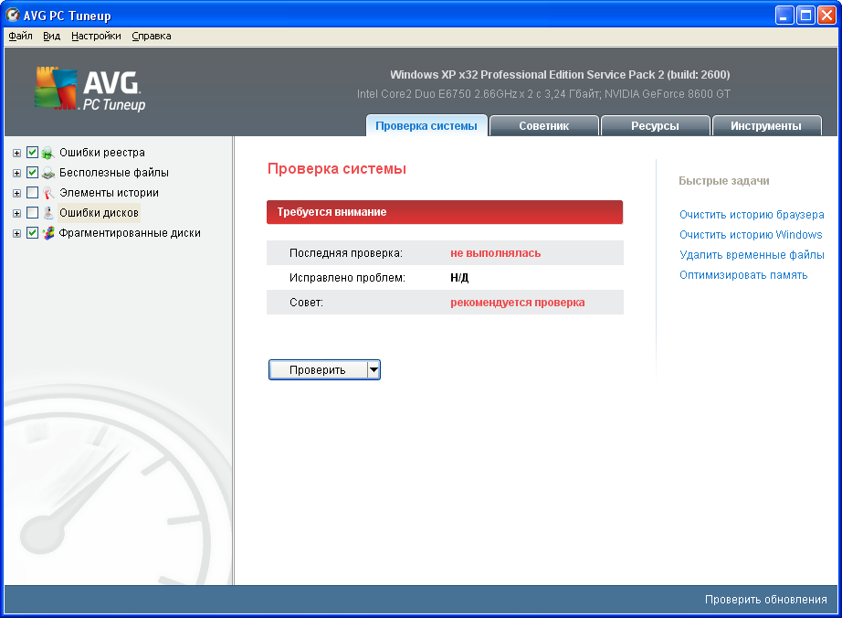The width and height of the screenshot is (842, 618).
Task: Expand the Ошибки дисков tree node
Action: (16, 213)
